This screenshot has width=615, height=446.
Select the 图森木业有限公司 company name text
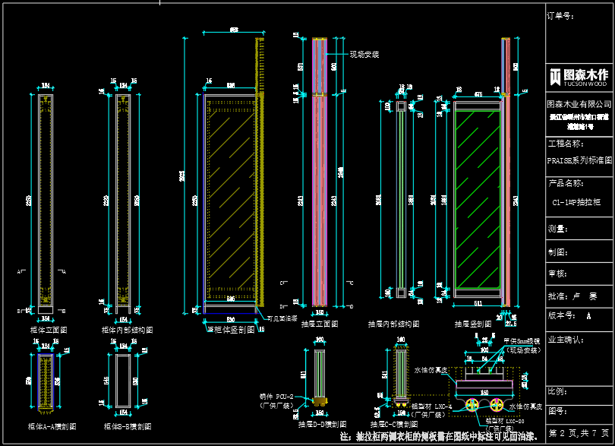[579, 103]
